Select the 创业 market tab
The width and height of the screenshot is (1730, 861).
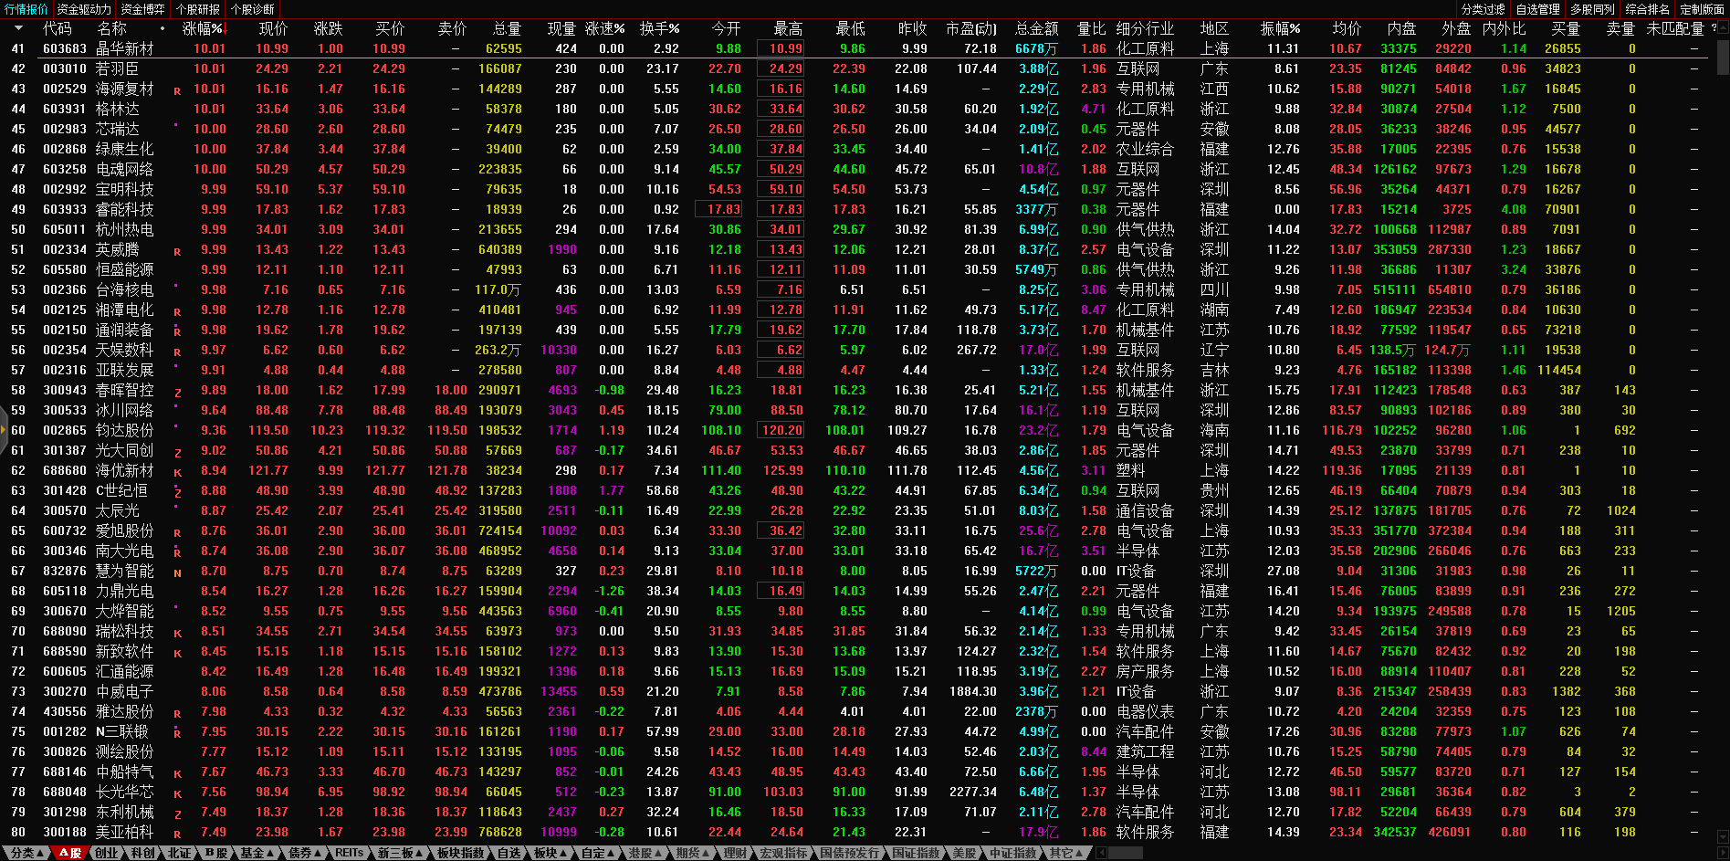click(107, 853)
